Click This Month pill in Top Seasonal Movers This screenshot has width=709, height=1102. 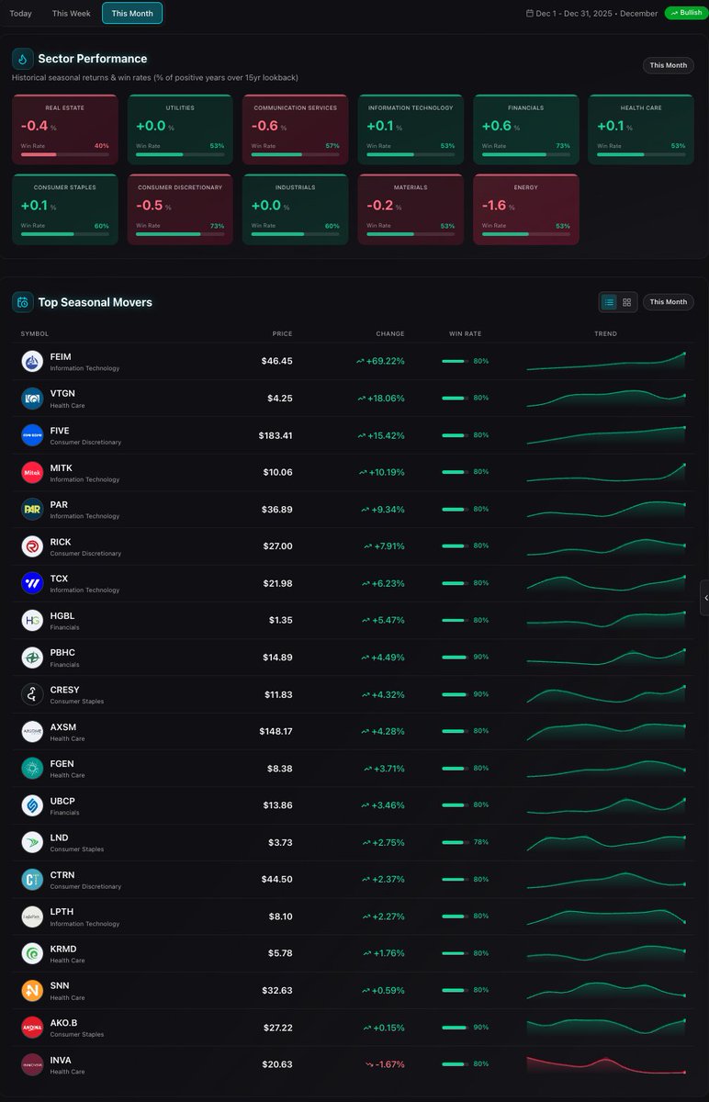[x=669, y=302]
